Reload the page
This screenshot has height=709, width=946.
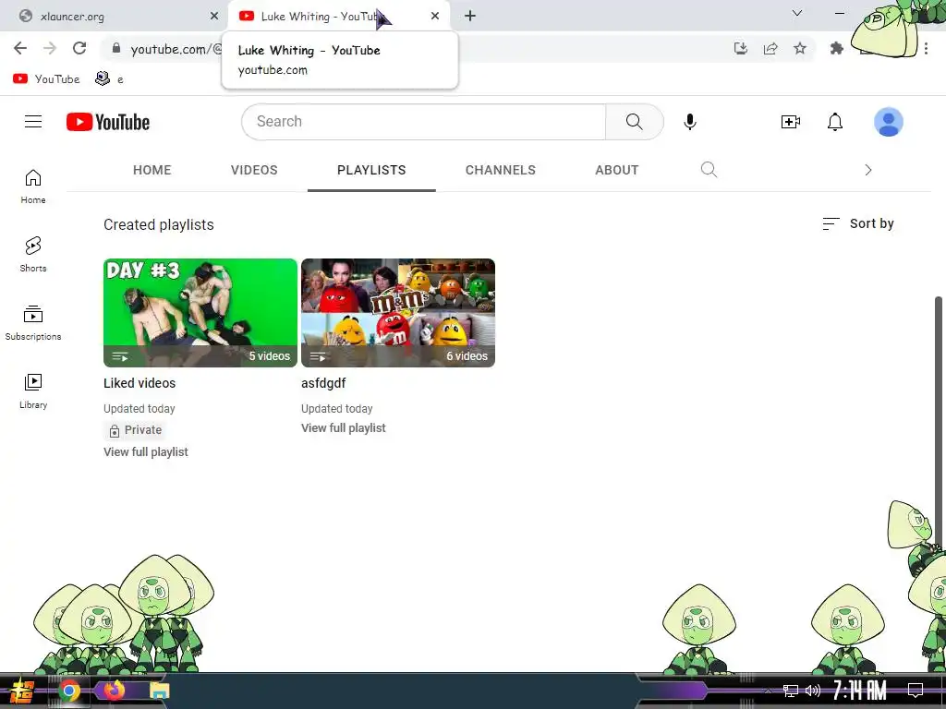(79, 48)
